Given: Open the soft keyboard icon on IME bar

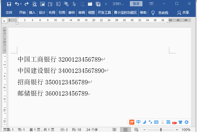Looking at the screenshot, I should point(156,122).
